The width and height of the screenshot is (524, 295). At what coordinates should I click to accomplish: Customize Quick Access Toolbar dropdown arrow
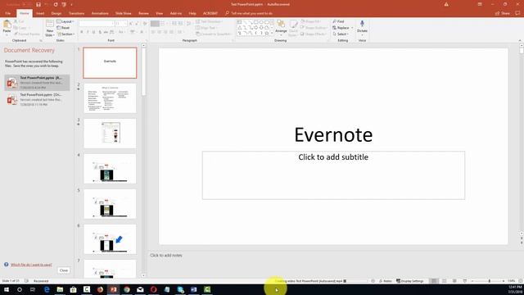[71, 4]
